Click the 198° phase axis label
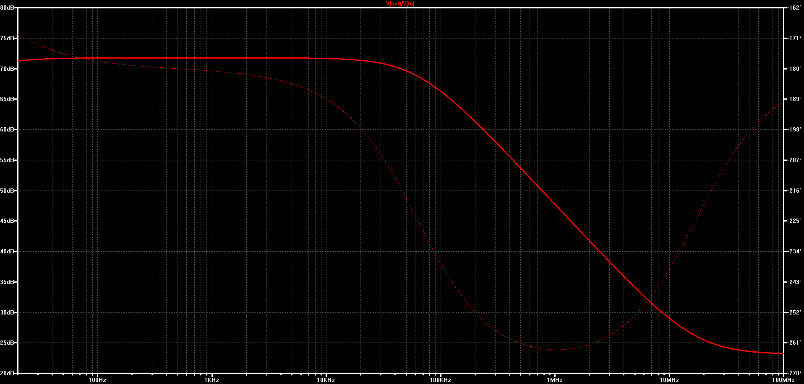Image resolution: width=804 pixels, height=384 pixels. 795,129
